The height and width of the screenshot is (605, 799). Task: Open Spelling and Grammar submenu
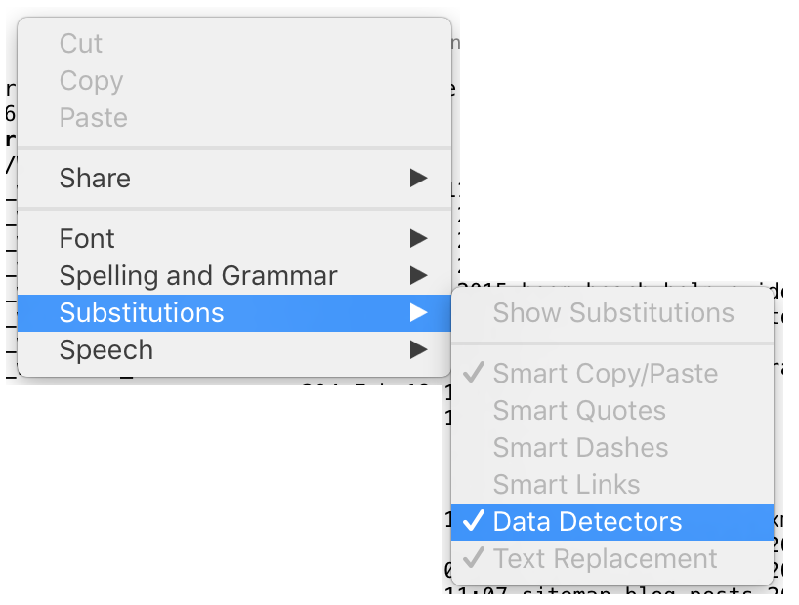click(234, 275)
